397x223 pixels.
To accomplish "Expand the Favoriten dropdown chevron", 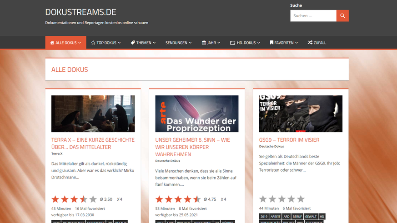I will click(x=296, y=43).
